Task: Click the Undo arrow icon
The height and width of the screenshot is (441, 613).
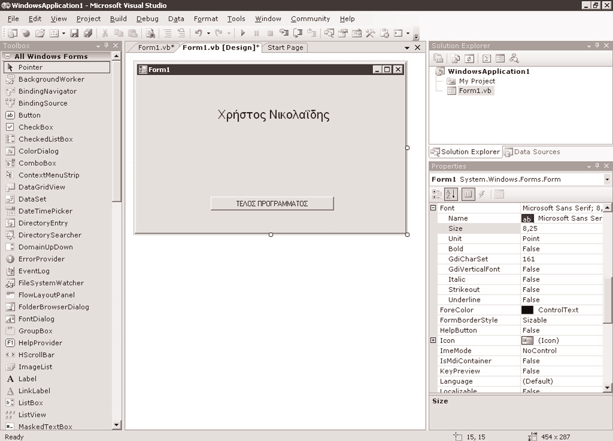Action: pos(198,33)
